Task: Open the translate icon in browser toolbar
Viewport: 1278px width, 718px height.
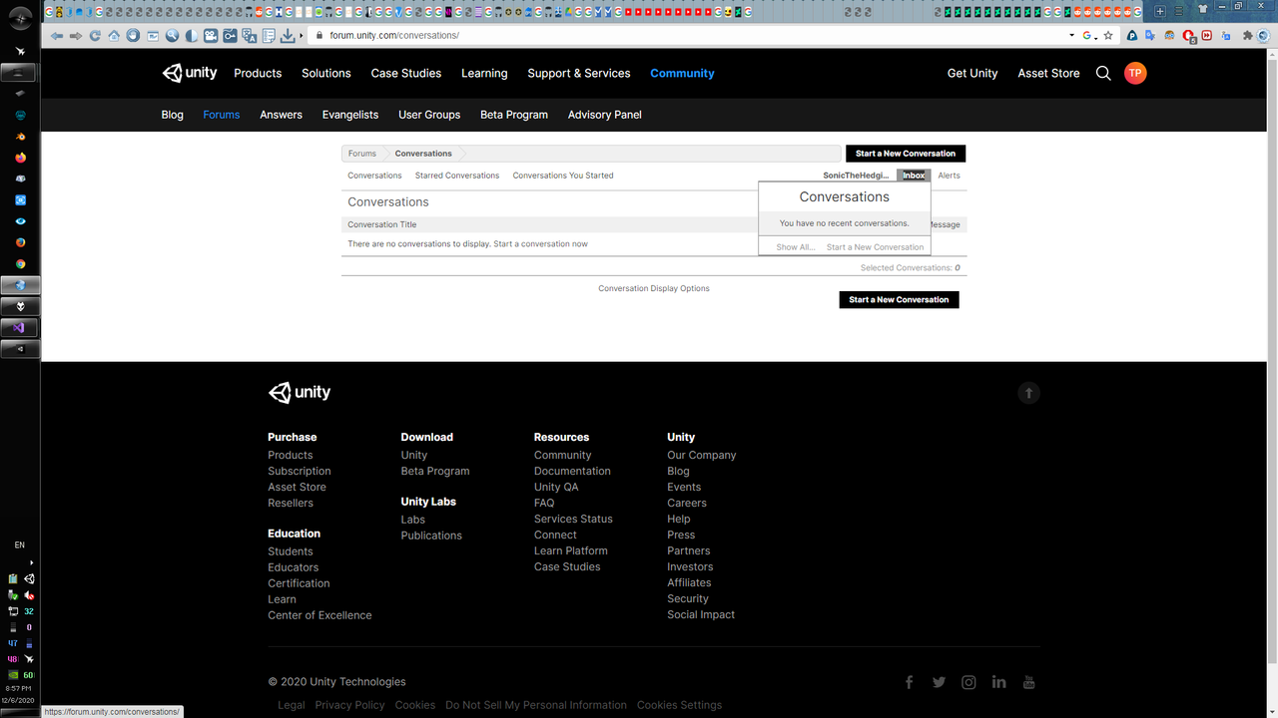Action: coord(250,35)
